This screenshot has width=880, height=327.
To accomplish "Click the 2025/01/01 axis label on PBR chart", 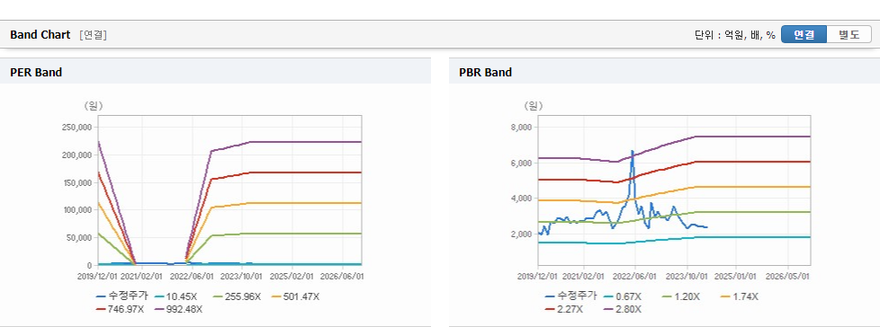I will (x=737, y=277).
